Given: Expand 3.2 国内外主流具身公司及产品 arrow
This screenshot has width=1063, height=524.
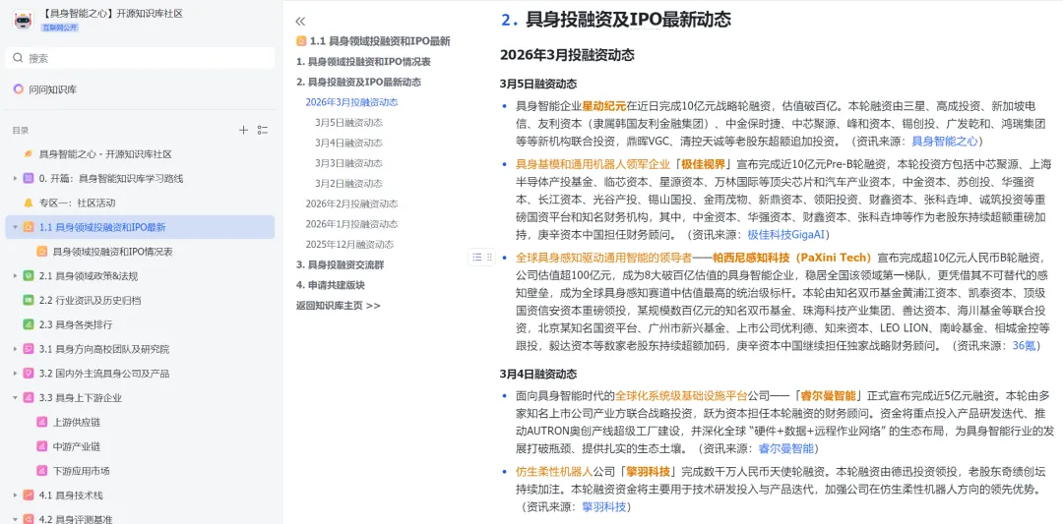Looking at the screenshot, I should pyautogui.click(x=15, y=374).
